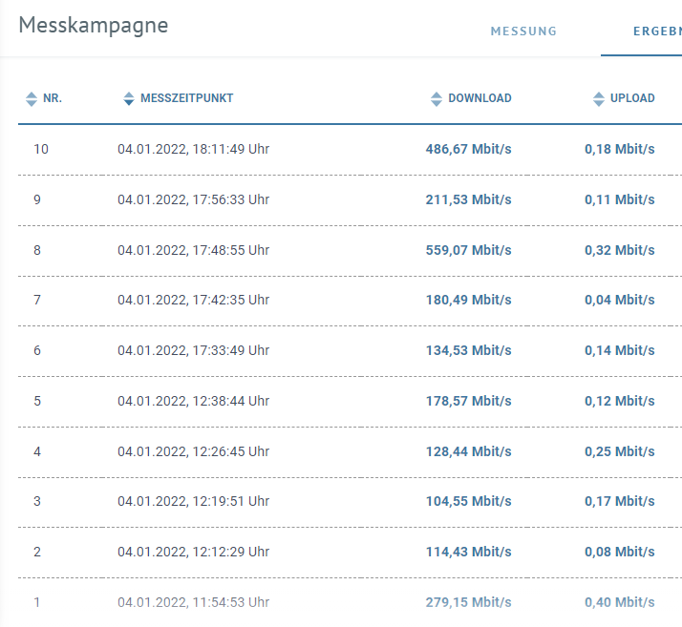Select measurement row number 5
Viewport: 682px width, 627px height.
coord(37,401)
